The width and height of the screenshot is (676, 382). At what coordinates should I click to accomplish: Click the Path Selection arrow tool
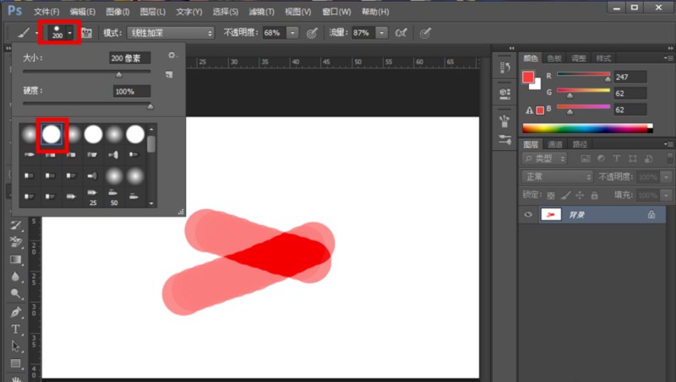[16, 347]
